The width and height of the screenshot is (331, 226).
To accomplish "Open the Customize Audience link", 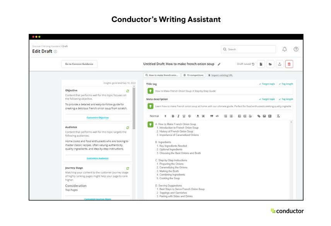I will click(x=97, y=158).
